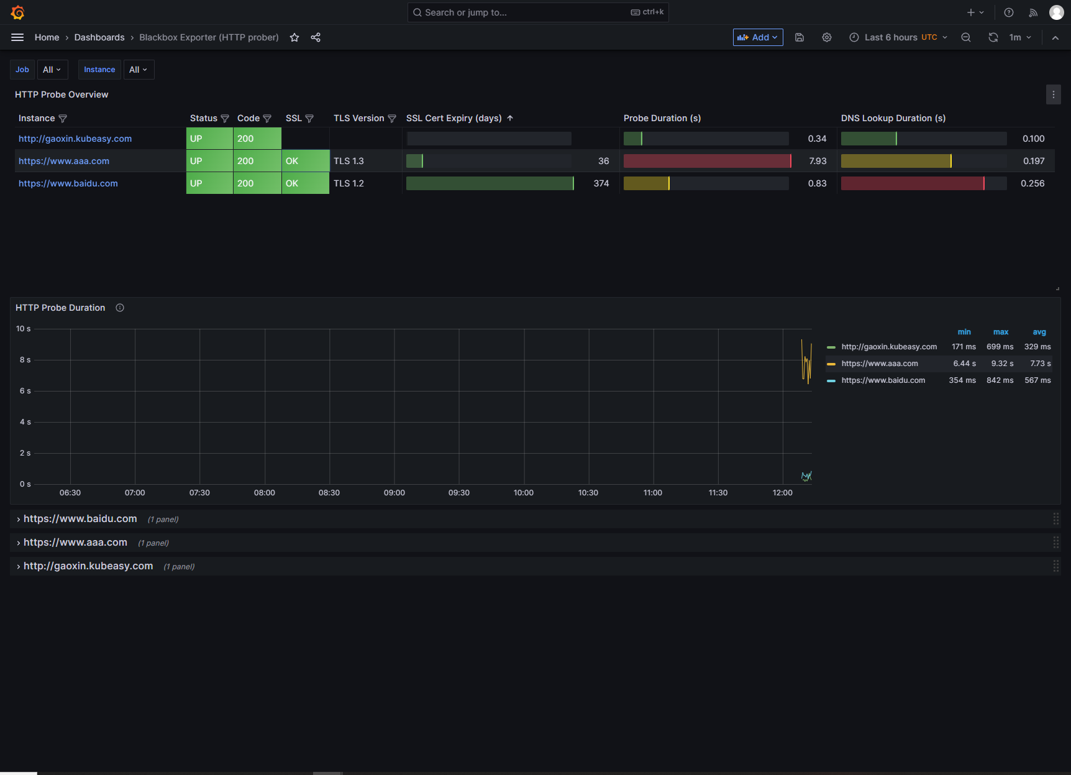This screenshot has width=1071, height=775.
Task: Filter the Status column
Action: (x=225, y=119)
